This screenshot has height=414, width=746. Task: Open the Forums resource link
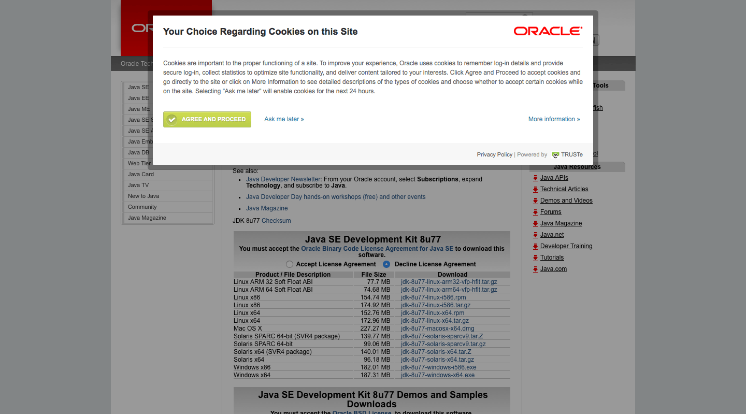[x=551, y=212]
